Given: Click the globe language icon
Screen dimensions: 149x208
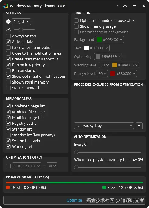Looking at the screenshot, I should 8,22.
